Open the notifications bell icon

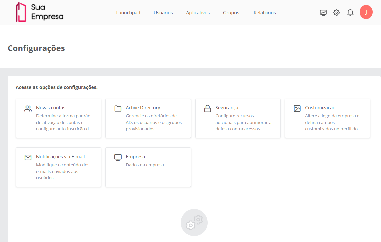tap(350, 13)
